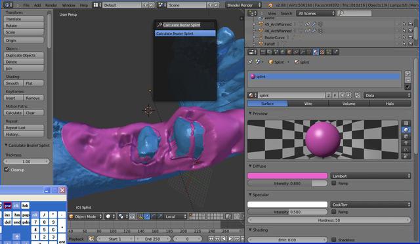Collapse the Preview panel
The image size is (420, 244).
coord(250,113)
